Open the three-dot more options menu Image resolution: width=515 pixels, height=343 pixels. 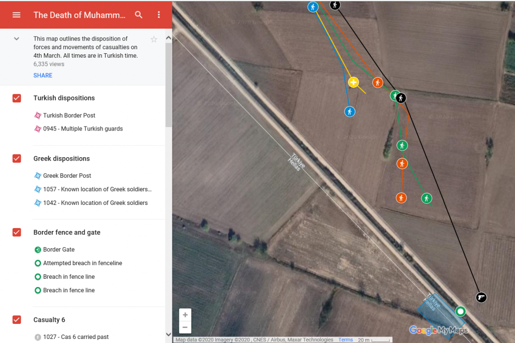point(159,15)
